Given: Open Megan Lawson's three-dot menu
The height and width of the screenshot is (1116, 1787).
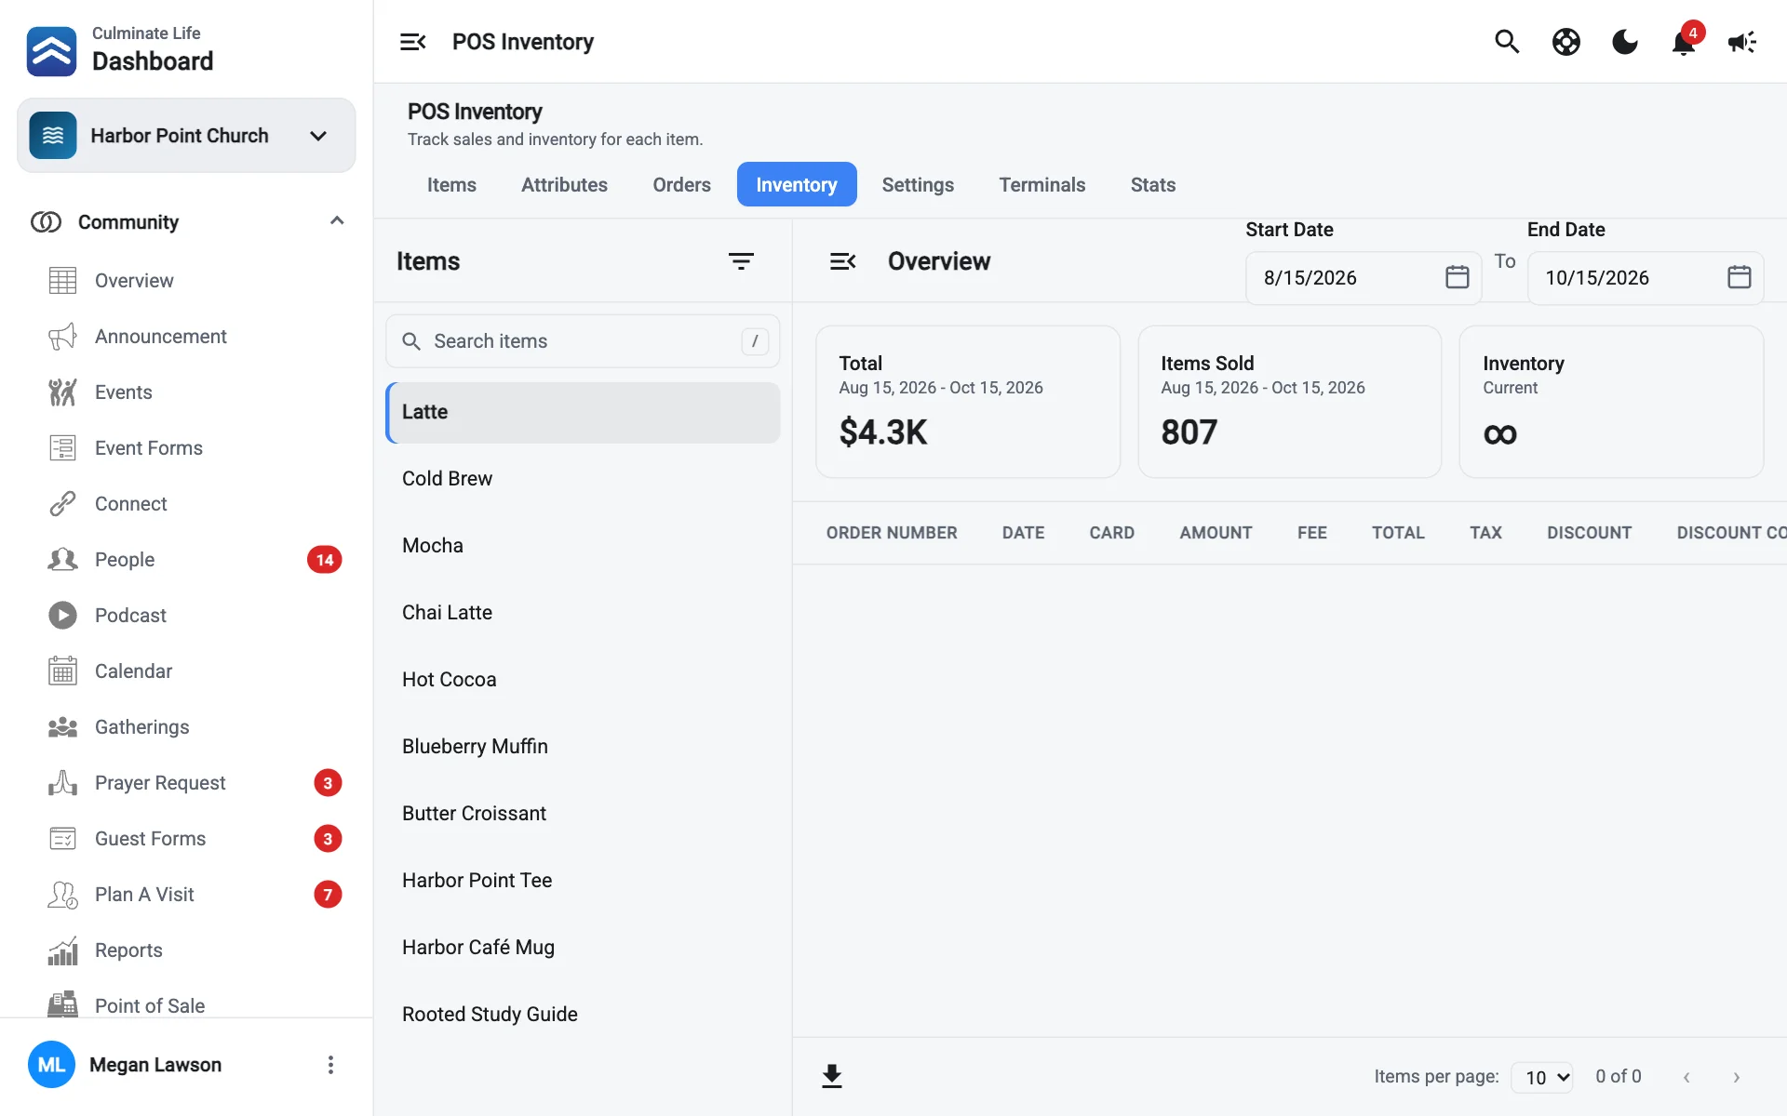Looking at the screenshot, I should click(330, 1065).
